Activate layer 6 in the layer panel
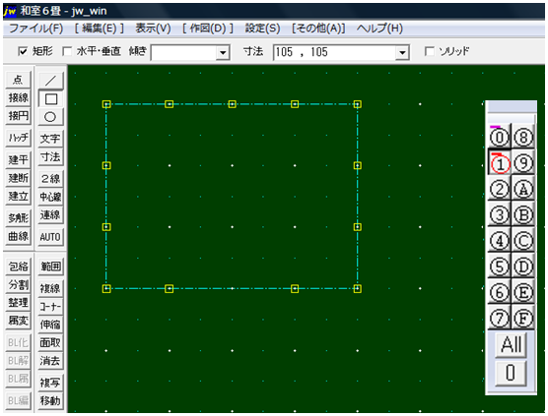Image resolution: width=548 pixels, height=416 pixels. (x=499, y=292)
